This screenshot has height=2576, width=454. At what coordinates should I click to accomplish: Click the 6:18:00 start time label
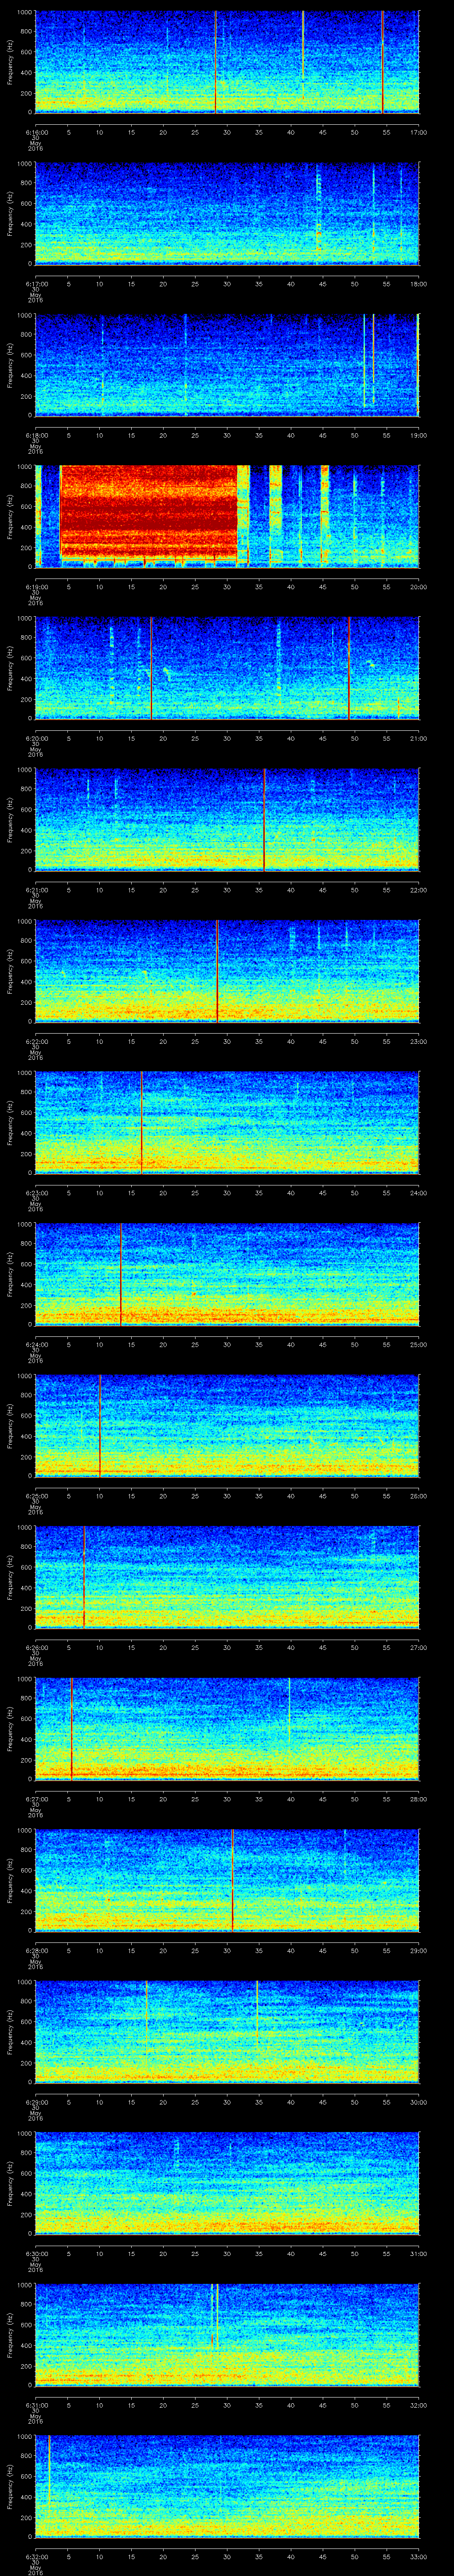click(x=36, y=436)
